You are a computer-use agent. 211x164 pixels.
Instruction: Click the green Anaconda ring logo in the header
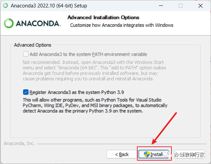pyautogui.click(x=9, y=23)
